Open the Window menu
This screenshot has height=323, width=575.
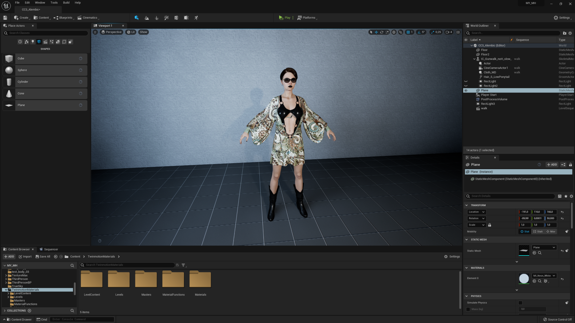40,3
